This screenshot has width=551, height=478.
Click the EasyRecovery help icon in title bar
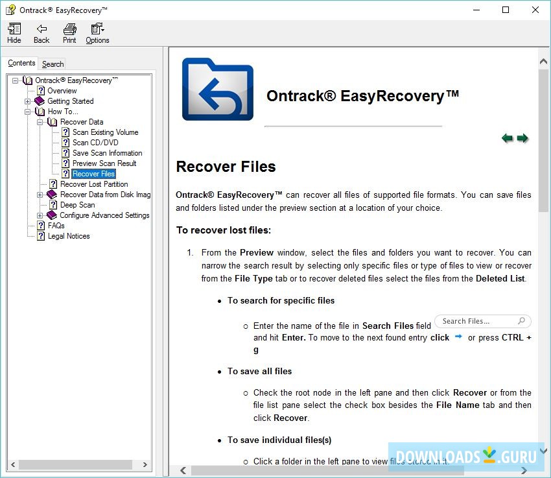(x=10, y=10)
